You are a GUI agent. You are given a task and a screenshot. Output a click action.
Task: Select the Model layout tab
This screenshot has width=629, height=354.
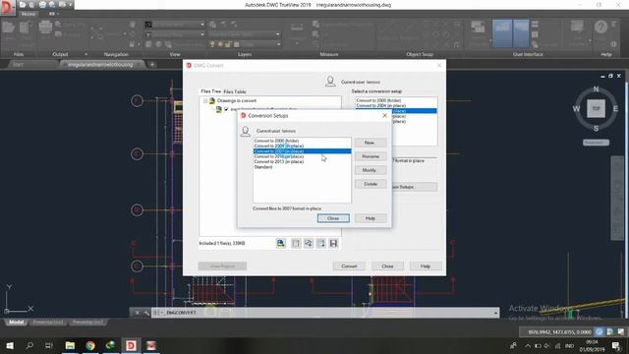[x=16, y=323]
